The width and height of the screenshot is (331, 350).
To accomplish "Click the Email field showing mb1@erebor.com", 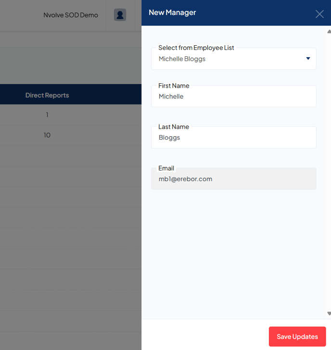I will [x=233, y=179].
